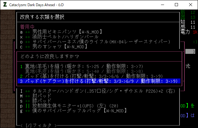Click the Cataclysm app icon in title bar

coord(5,5)
